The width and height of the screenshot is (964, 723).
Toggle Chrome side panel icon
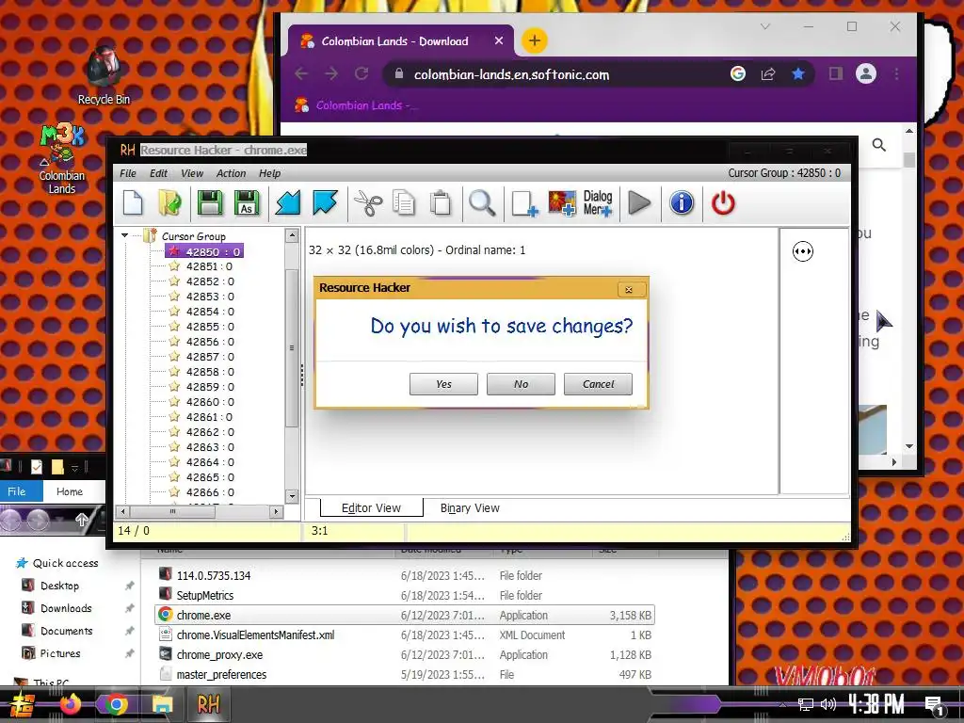click(x=836, y=73)
